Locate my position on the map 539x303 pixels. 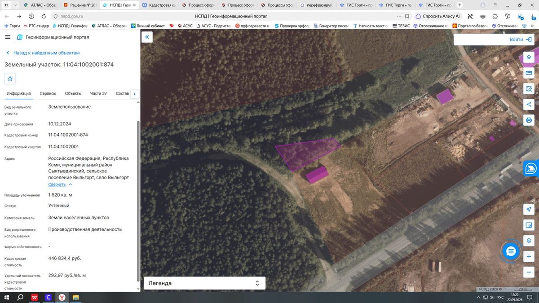click(529, 209)
